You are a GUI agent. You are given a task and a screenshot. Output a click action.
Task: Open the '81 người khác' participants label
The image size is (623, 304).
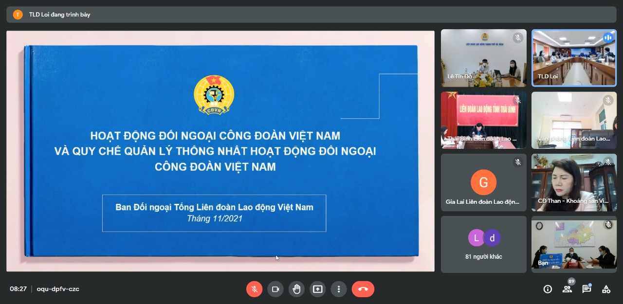[484, 256]
